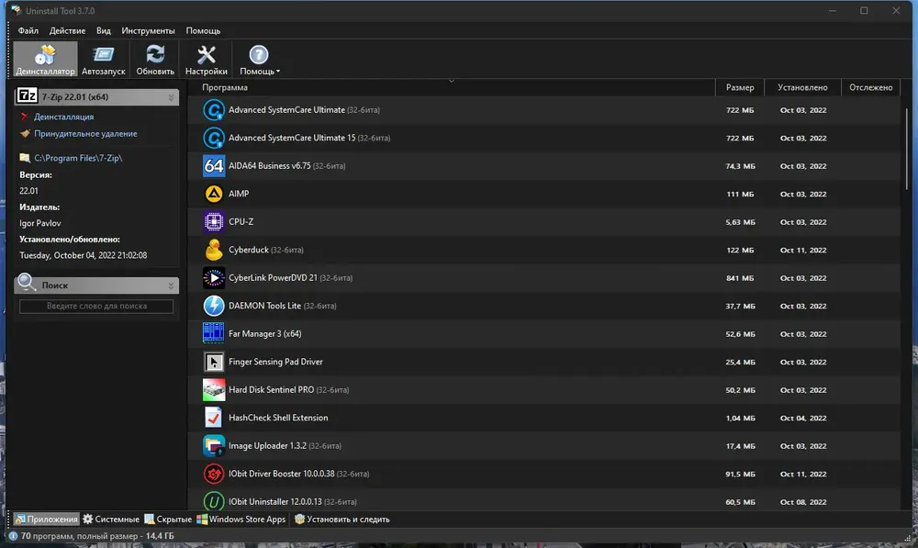Click the Igor Pavlov publisher text
The height and width of the screenshot is (548, 918).
click(x=39, y=223)
